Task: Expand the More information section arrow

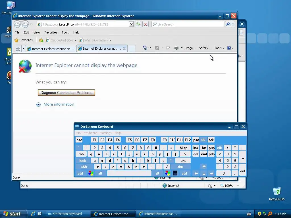Action: coord(38,104)
